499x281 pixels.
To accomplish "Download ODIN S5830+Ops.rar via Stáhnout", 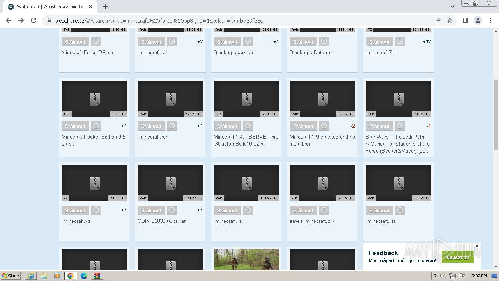I will click(x=151, y=210).
